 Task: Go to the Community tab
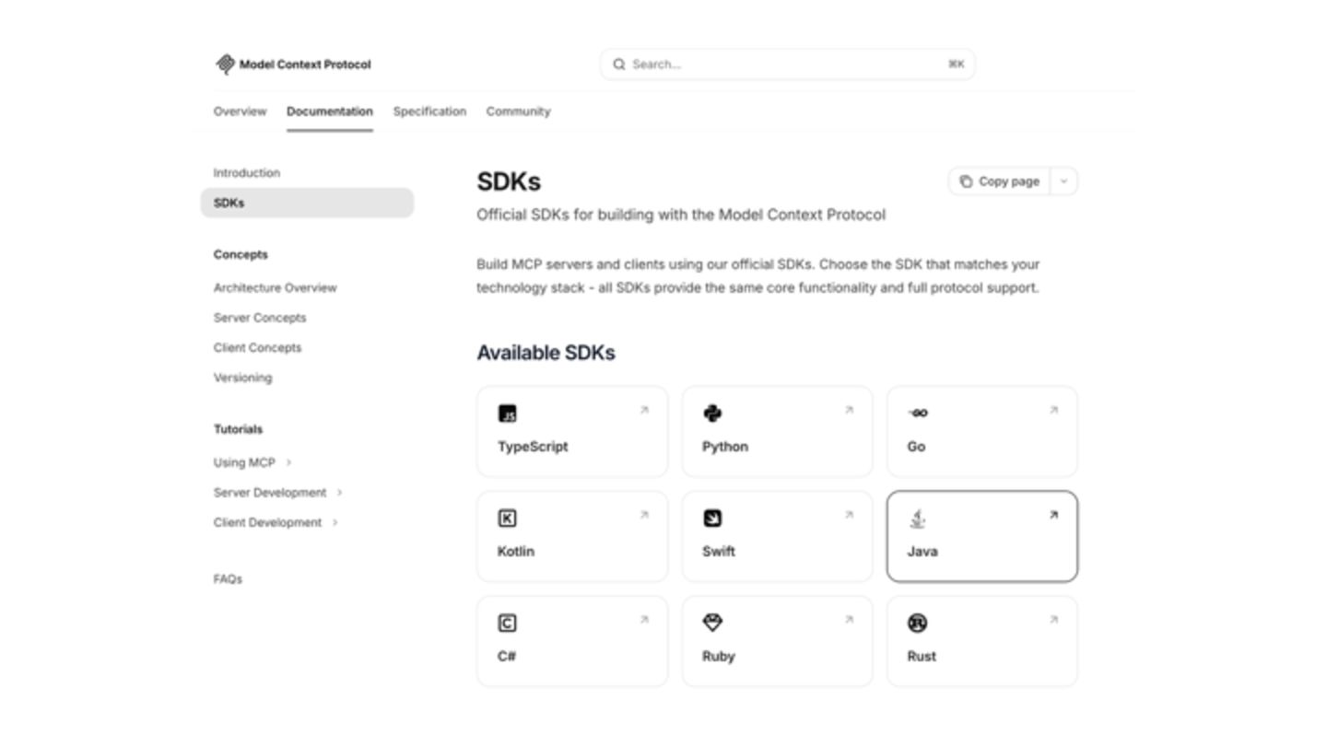[518, 111]
